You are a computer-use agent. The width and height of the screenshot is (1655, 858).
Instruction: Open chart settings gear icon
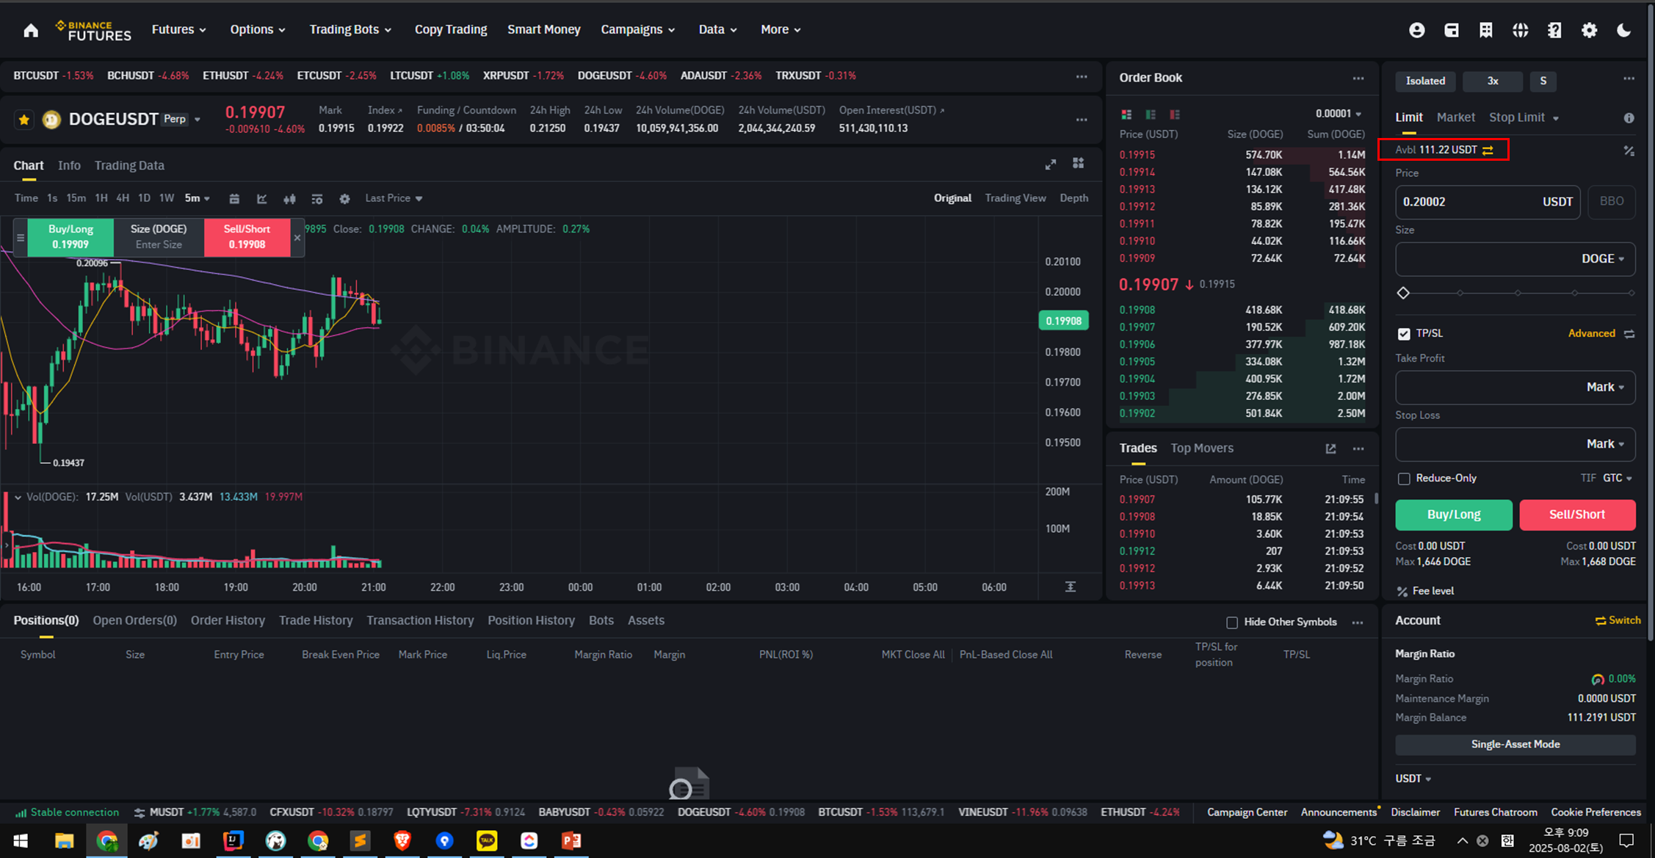click(344, 199)
